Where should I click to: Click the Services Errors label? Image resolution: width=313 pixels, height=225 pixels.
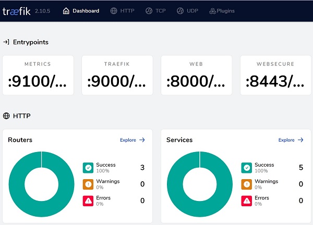pos(262,198)
